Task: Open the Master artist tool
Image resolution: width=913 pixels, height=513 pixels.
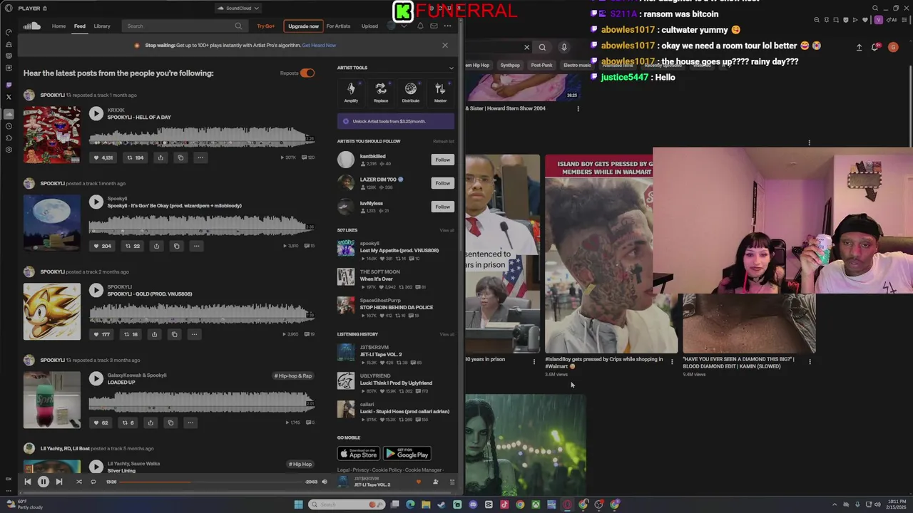Action: coord(440,93)
